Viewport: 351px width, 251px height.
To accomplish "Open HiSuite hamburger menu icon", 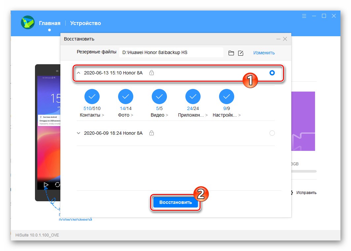I will point(304,16).
